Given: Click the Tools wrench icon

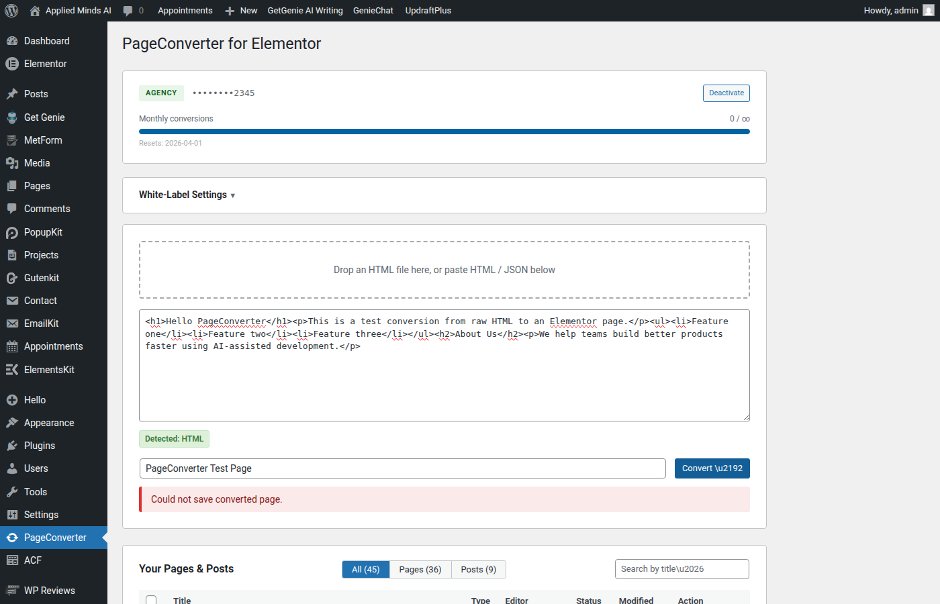Looking at the screenshot, I should tap(12, 492).
